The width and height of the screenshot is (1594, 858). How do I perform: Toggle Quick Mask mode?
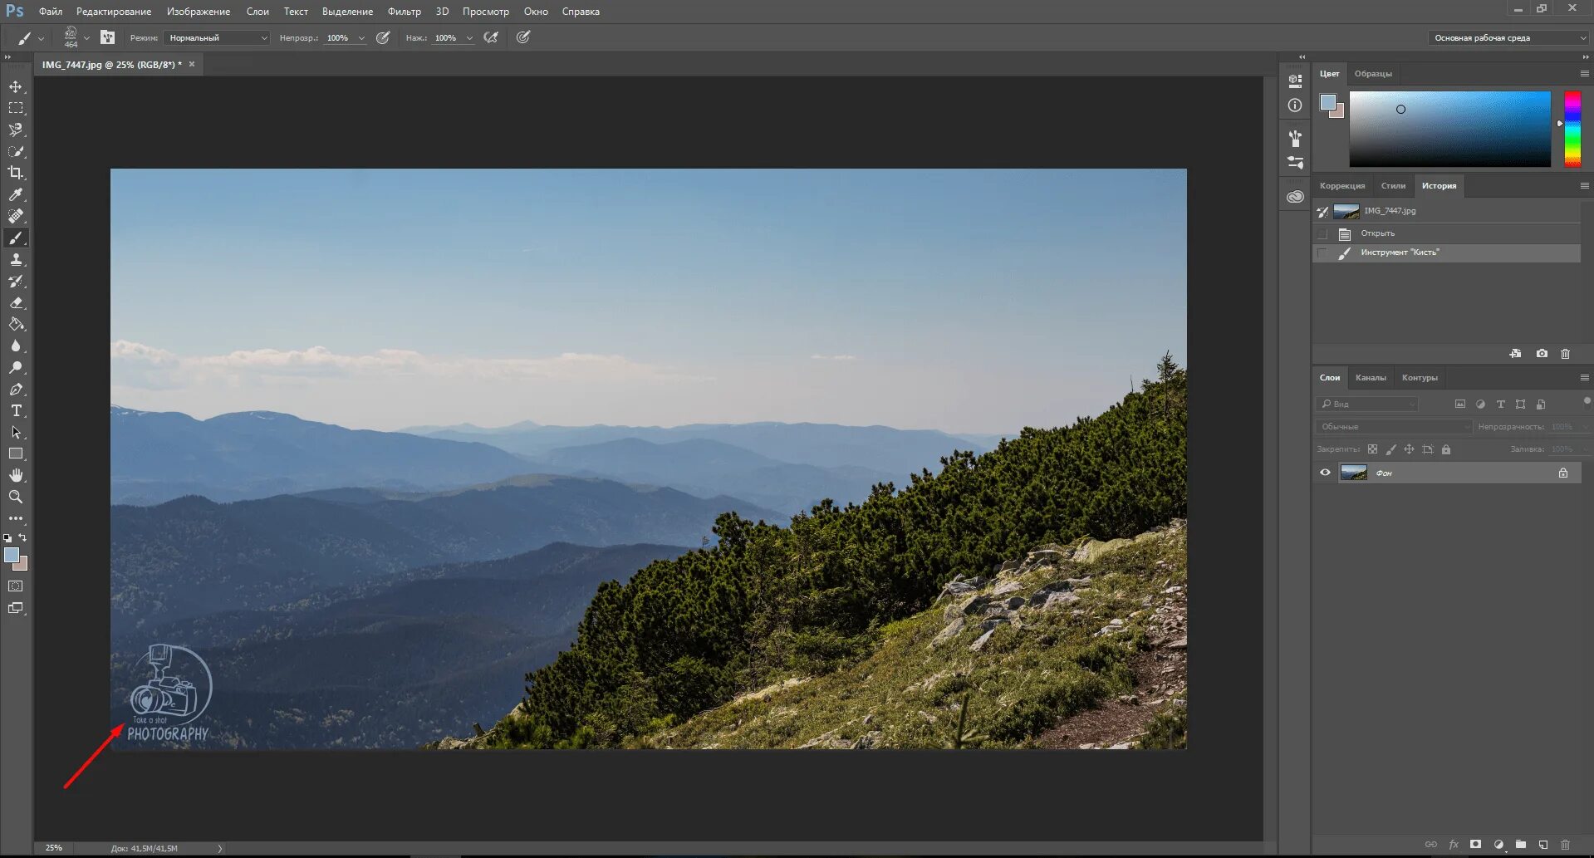click(16, 586)
